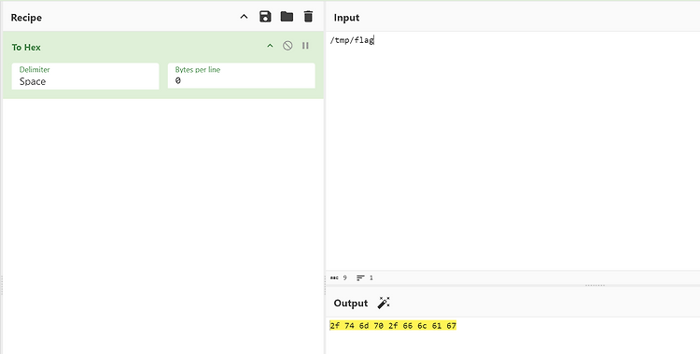Screen dimensions: 700x354
Task: Set breakpoint on To Hex operation
Action: click(x=305, y=46)
